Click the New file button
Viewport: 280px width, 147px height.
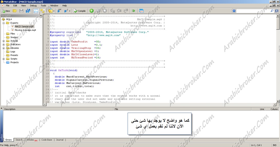pyautogui.click(x=6, y=11)
